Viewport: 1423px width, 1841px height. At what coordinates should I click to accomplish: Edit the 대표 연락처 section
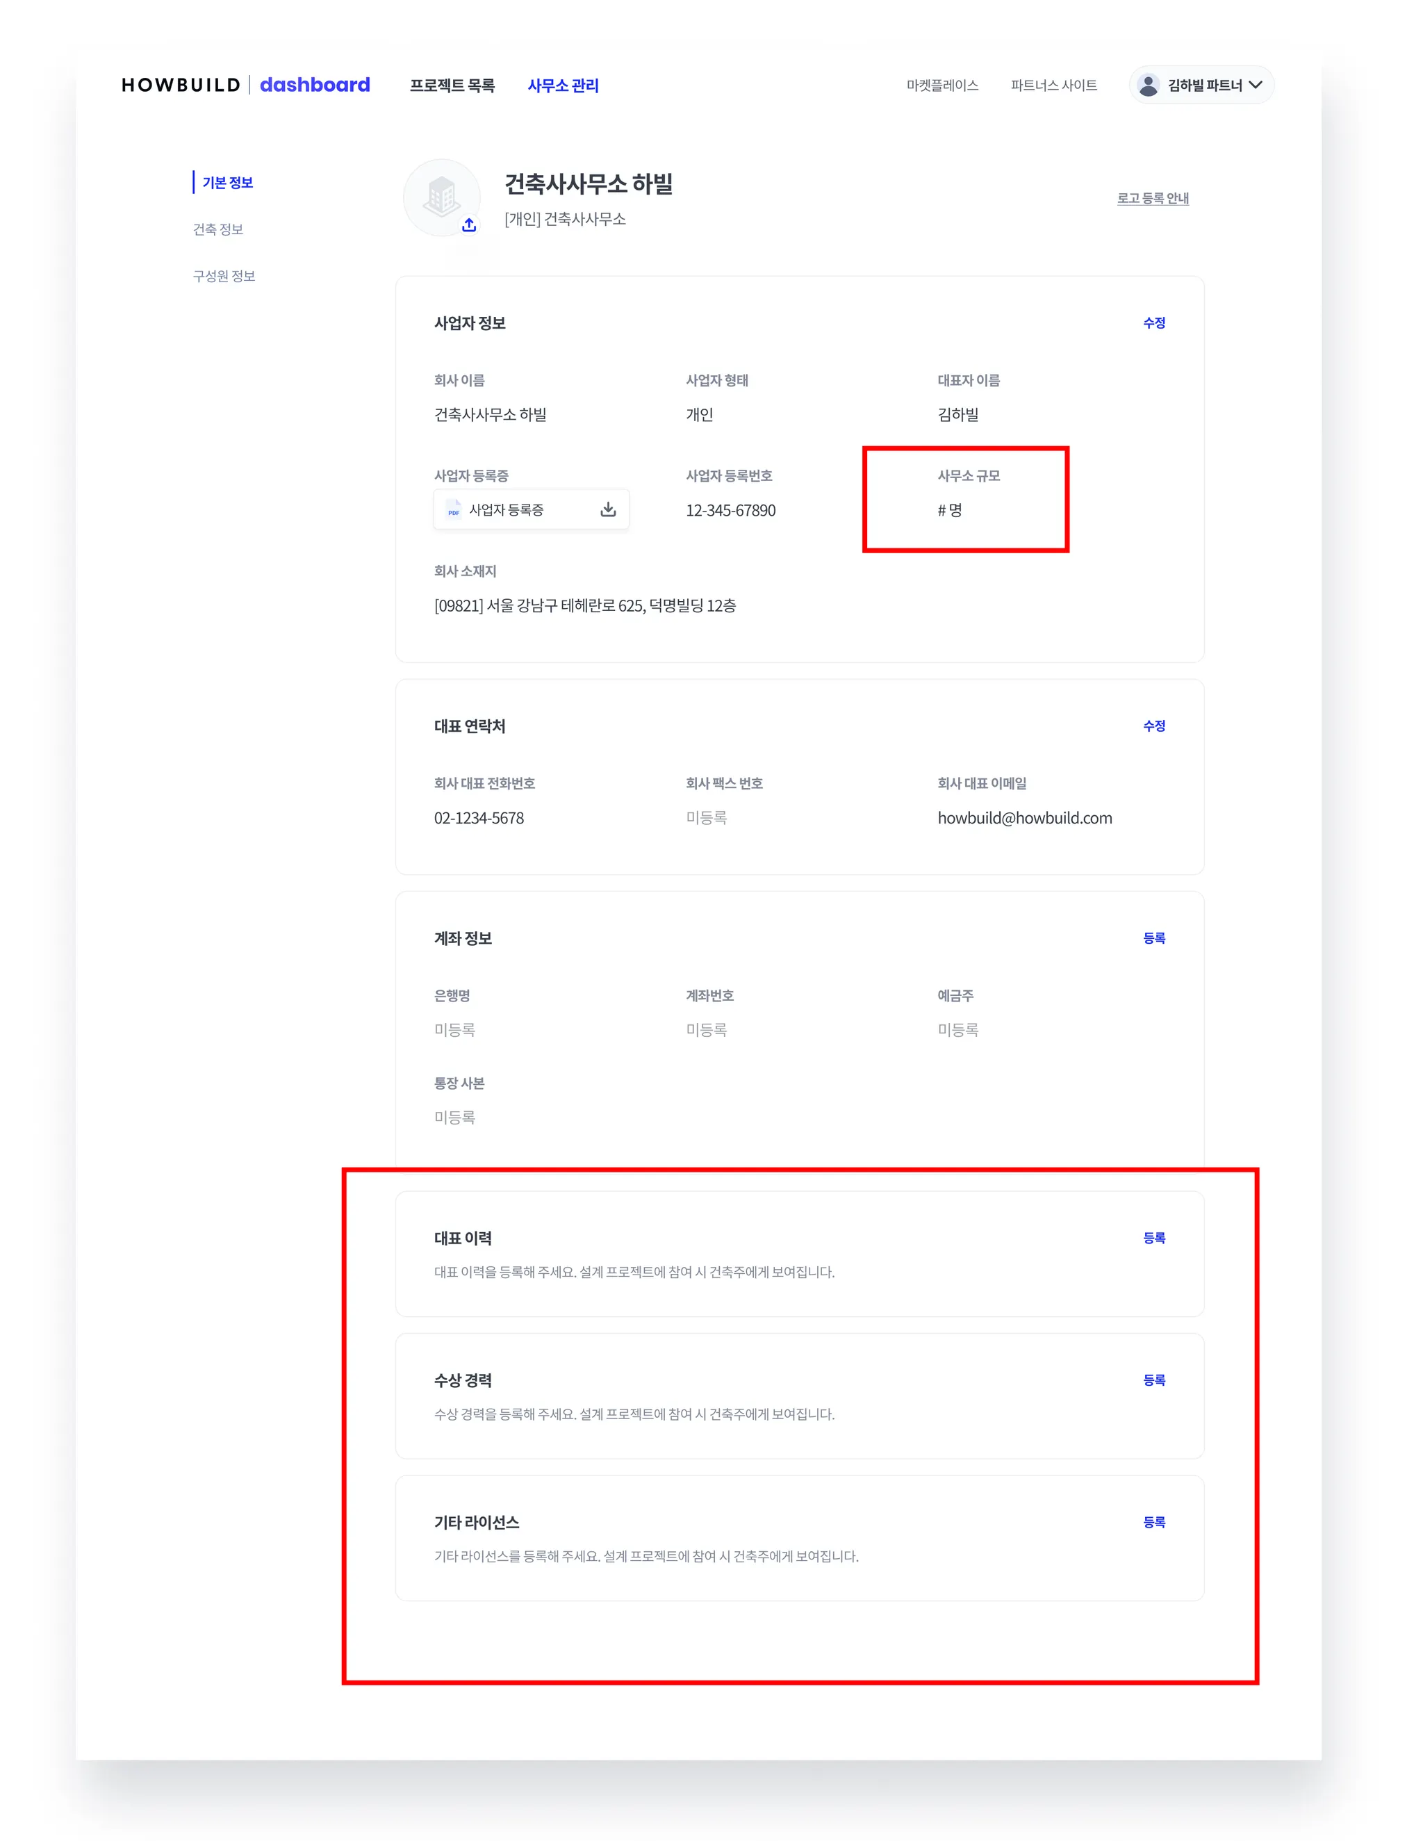point(1153,726)
